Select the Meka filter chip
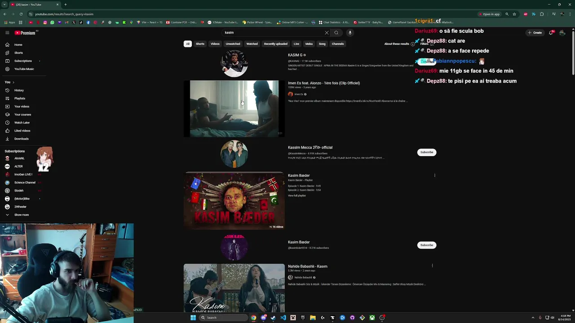The image size is (575, 323). pos(309,44)
